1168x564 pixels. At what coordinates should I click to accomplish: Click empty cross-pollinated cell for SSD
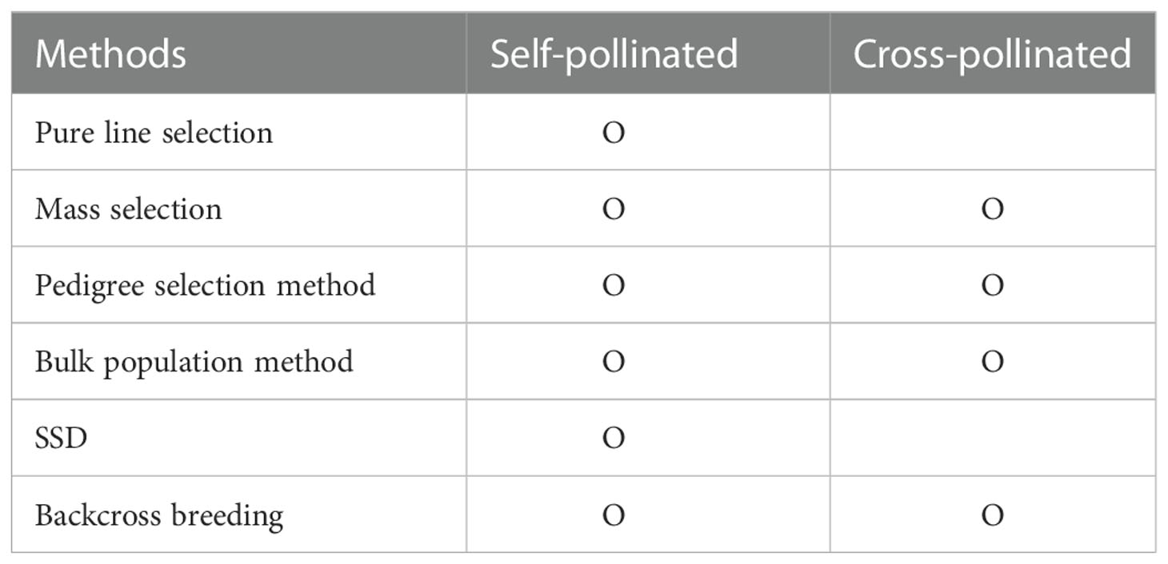pos(992,439)
